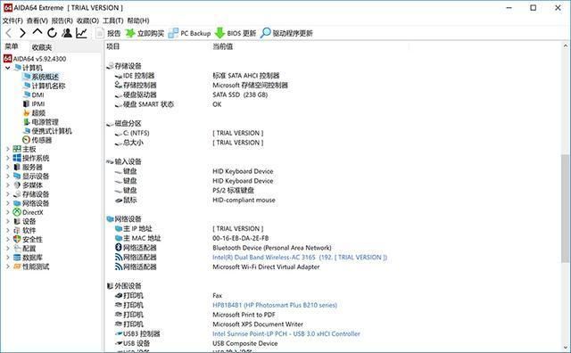
Task: Expand the 多媒体 tree node
Action: 8,185
